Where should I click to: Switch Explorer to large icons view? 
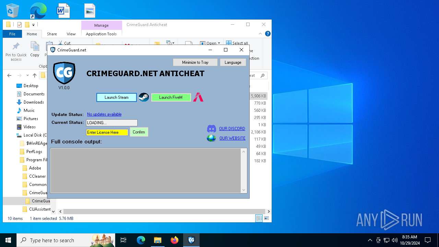(x=266, y=218)
